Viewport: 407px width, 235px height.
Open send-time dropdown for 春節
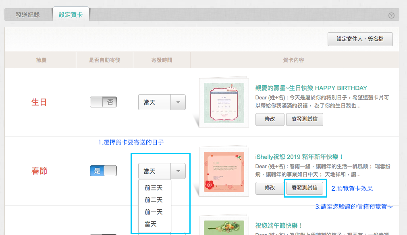pos(162,171)
